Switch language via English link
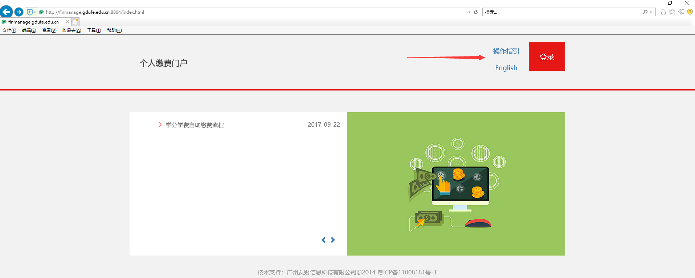 coord(506,68)
